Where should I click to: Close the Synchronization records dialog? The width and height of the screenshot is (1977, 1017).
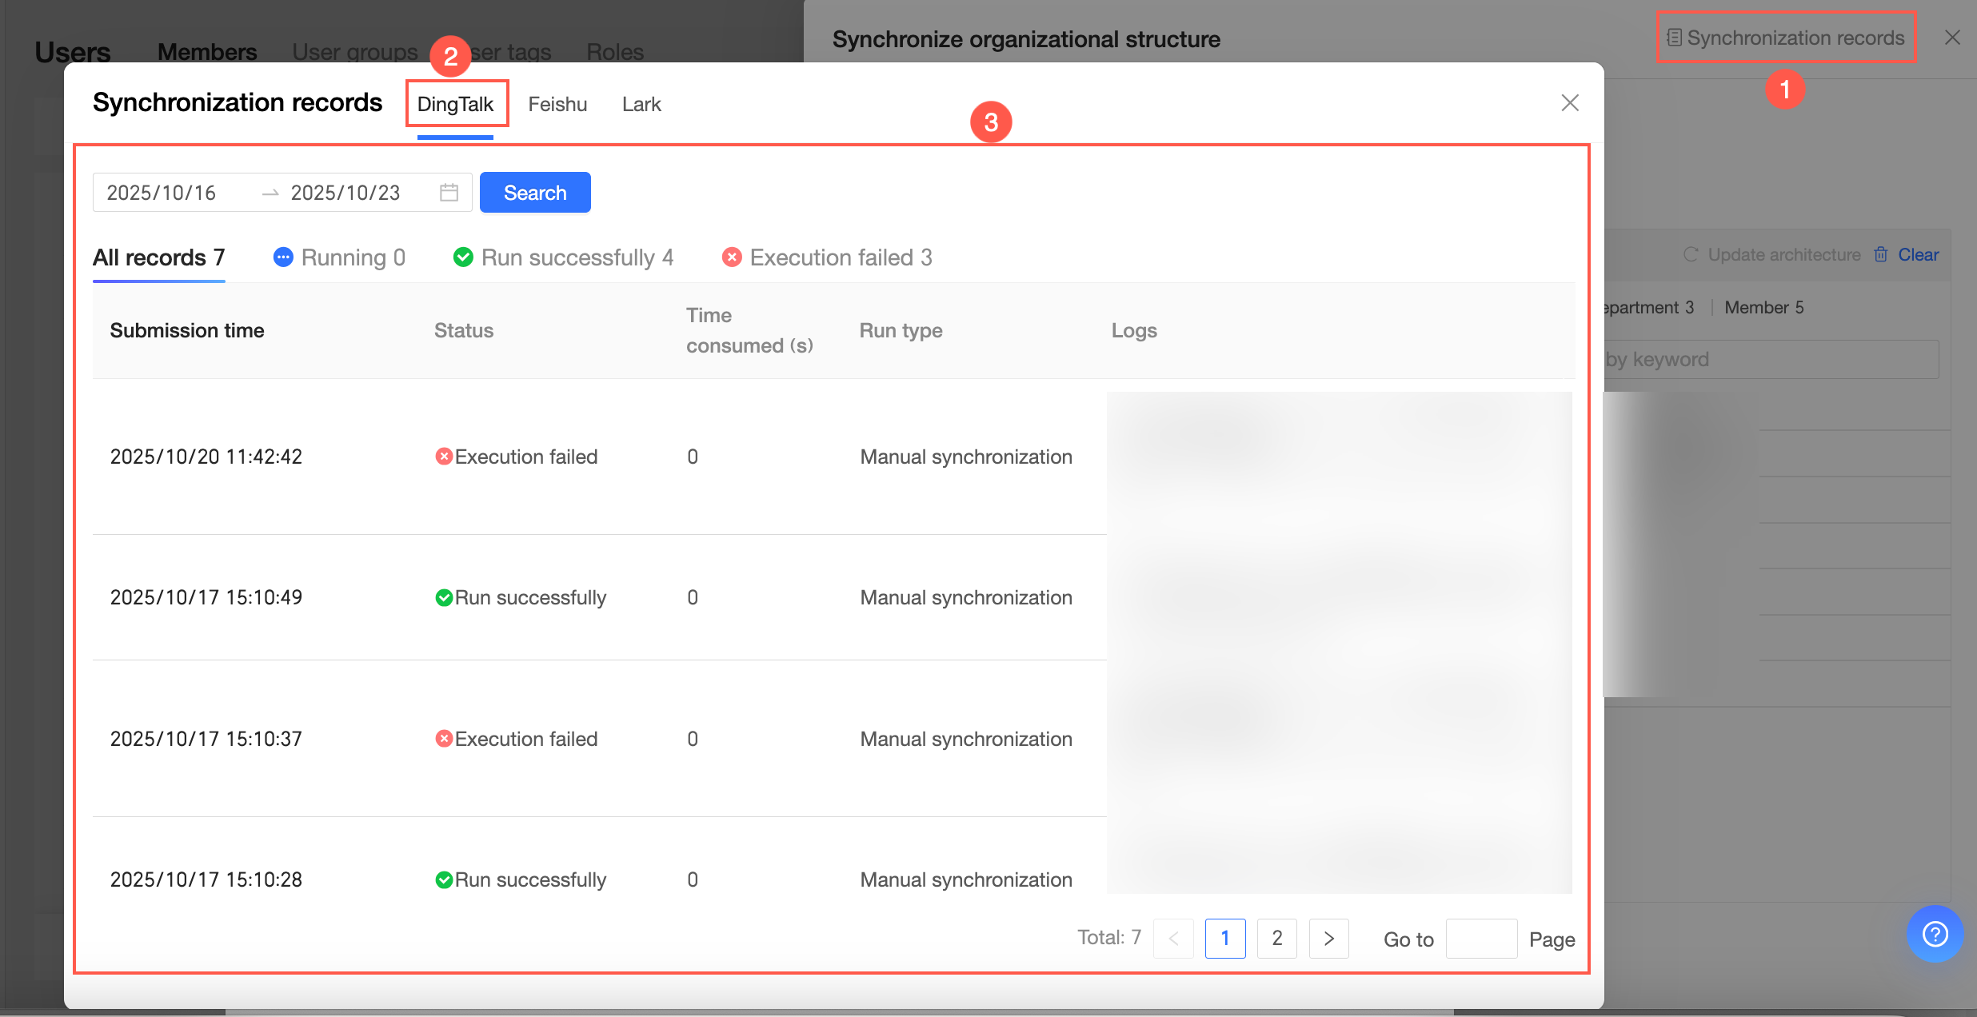click(1569, 103)
